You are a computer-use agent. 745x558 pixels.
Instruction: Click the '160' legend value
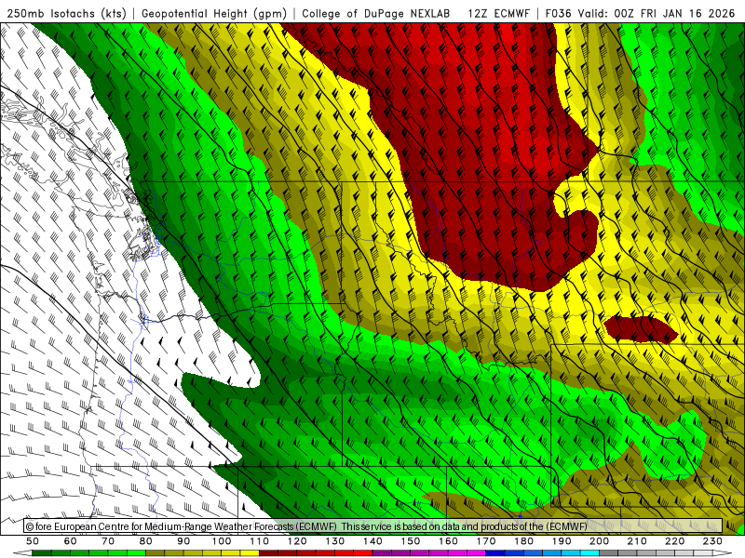point(448,541)
